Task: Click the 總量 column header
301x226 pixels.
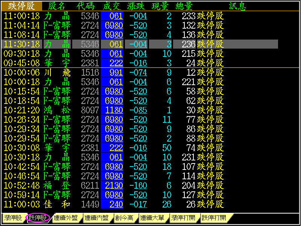Action: coord(184,6)
